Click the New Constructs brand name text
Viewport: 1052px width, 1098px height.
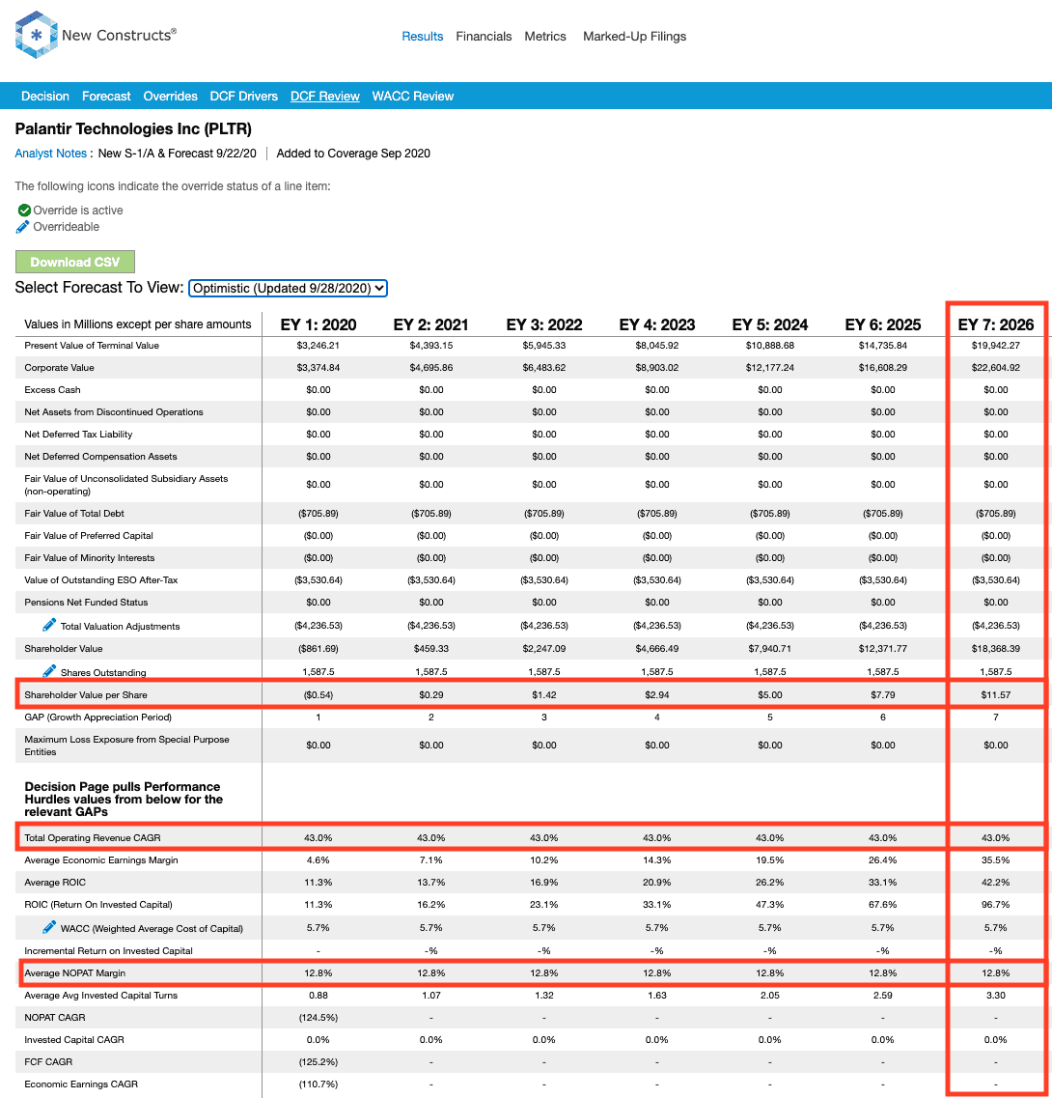(x=119, y=35)
